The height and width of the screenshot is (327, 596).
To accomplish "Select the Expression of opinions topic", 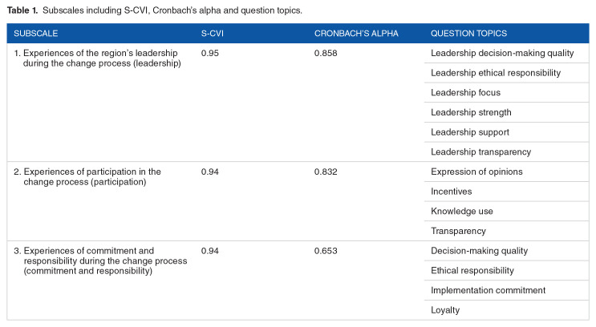I will pos(476,172).
